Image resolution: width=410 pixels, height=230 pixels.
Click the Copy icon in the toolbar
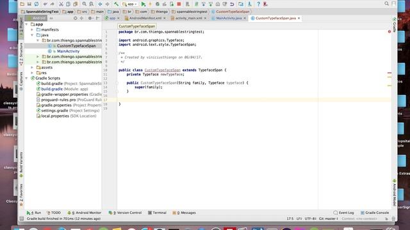coord(69,4)
